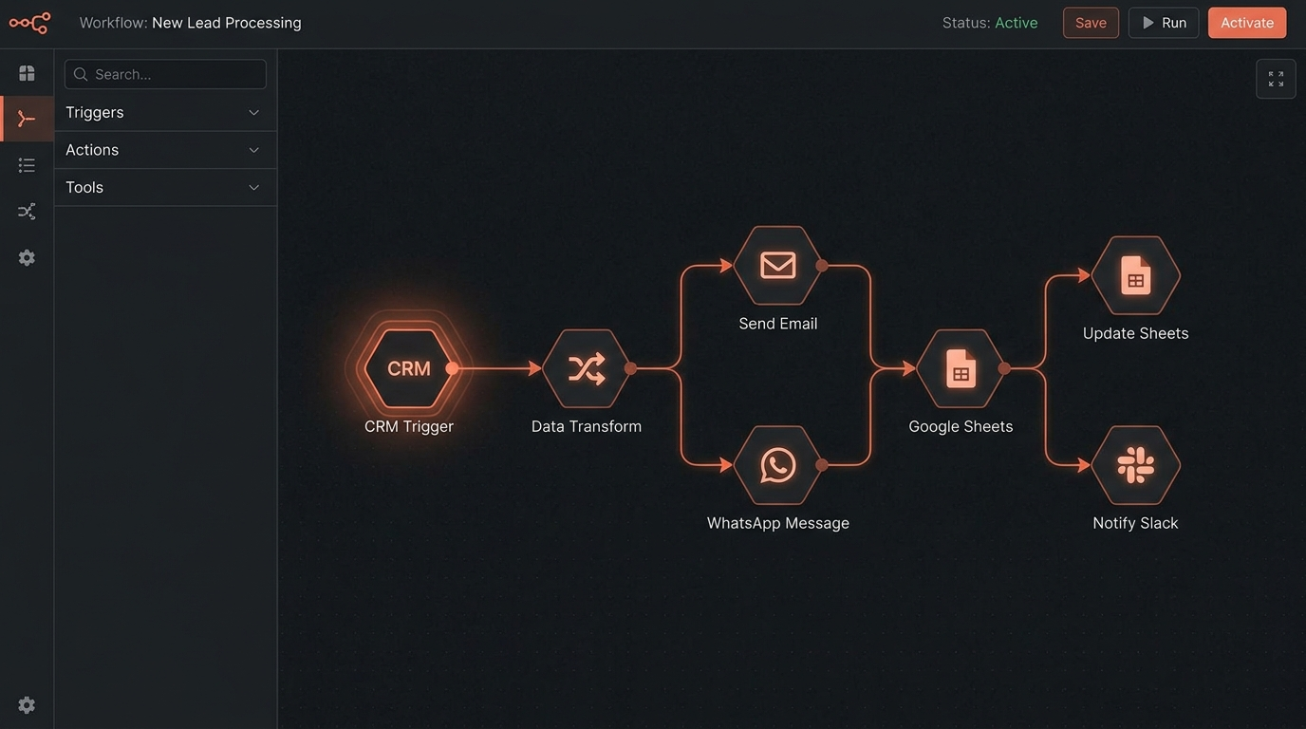Select the Send Email envelope node
Screen dimensions: 1306x729
click(778, 265)
